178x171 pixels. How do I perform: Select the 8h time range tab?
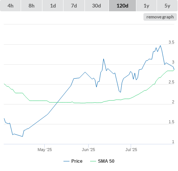pos(32,6)
